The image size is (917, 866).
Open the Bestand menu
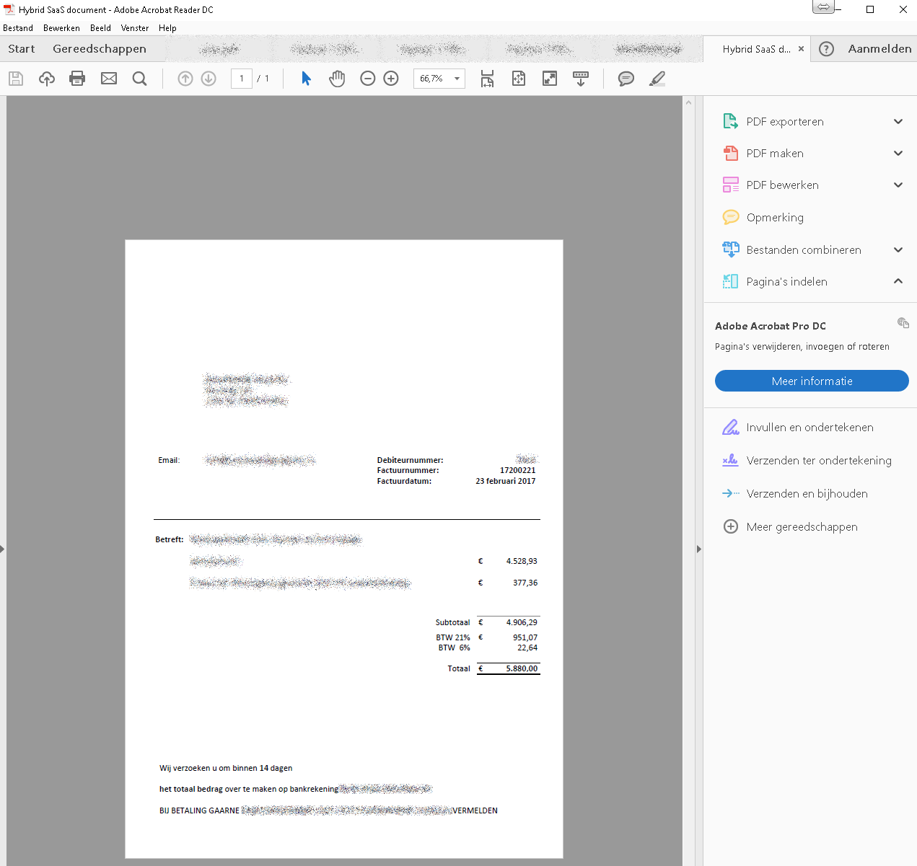(18, 28)
